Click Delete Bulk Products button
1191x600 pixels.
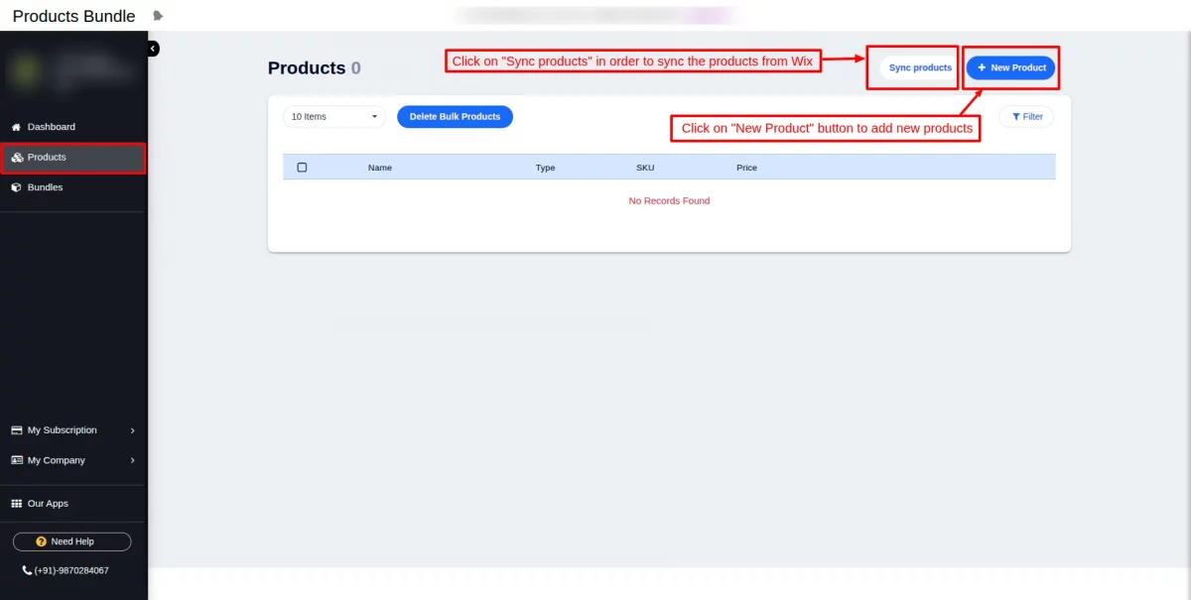tap(455, 117)
